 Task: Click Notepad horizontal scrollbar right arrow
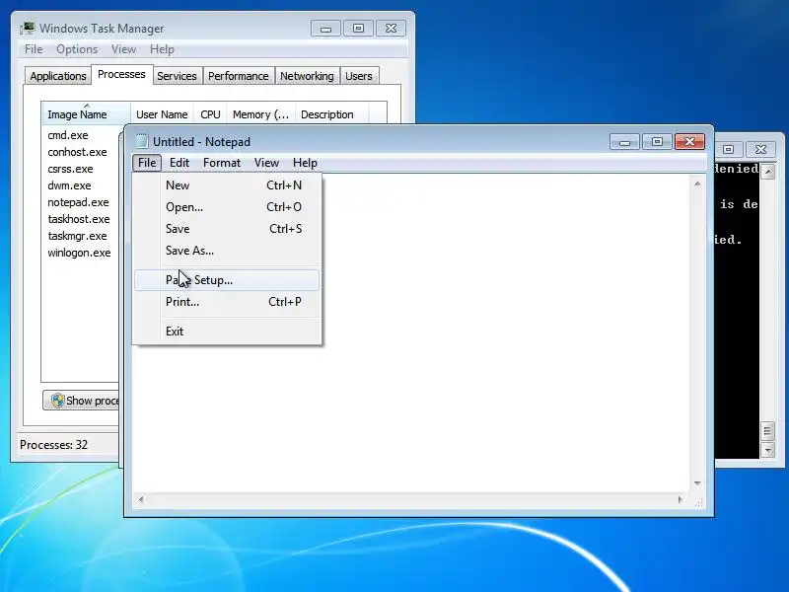(681, 499)
